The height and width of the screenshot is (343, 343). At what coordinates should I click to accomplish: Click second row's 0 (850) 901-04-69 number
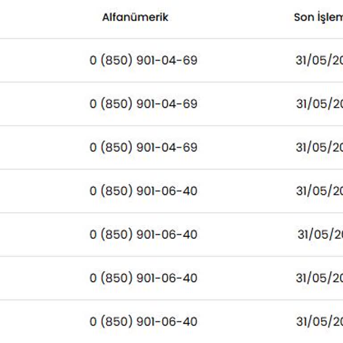coord(143,104)
